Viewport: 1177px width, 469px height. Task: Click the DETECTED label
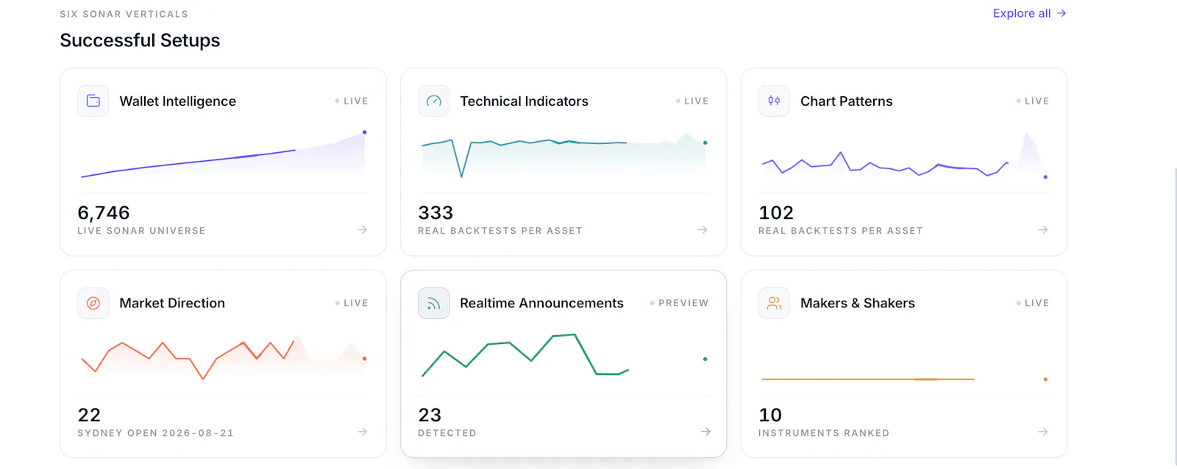[447, 433]
